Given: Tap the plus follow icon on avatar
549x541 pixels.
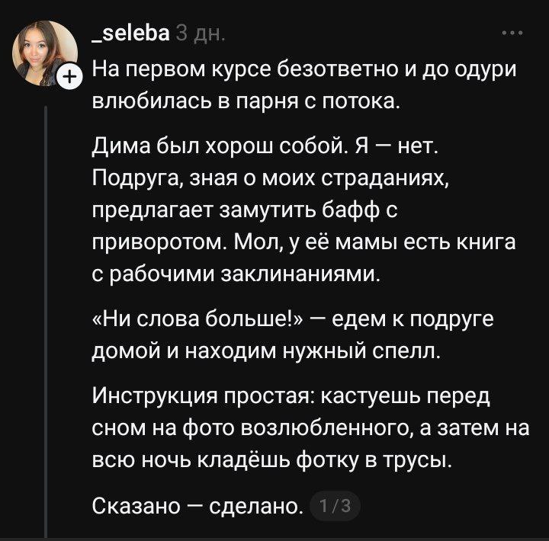Looking at the screenshot, I should click(69, 77).
